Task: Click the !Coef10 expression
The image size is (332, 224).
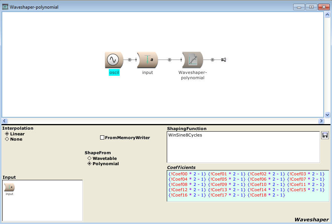Action: click(266, 184)
